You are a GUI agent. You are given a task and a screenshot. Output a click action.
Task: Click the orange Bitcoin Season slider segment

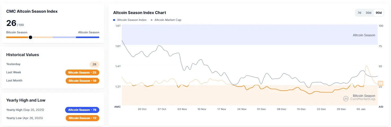pos(17,37)
